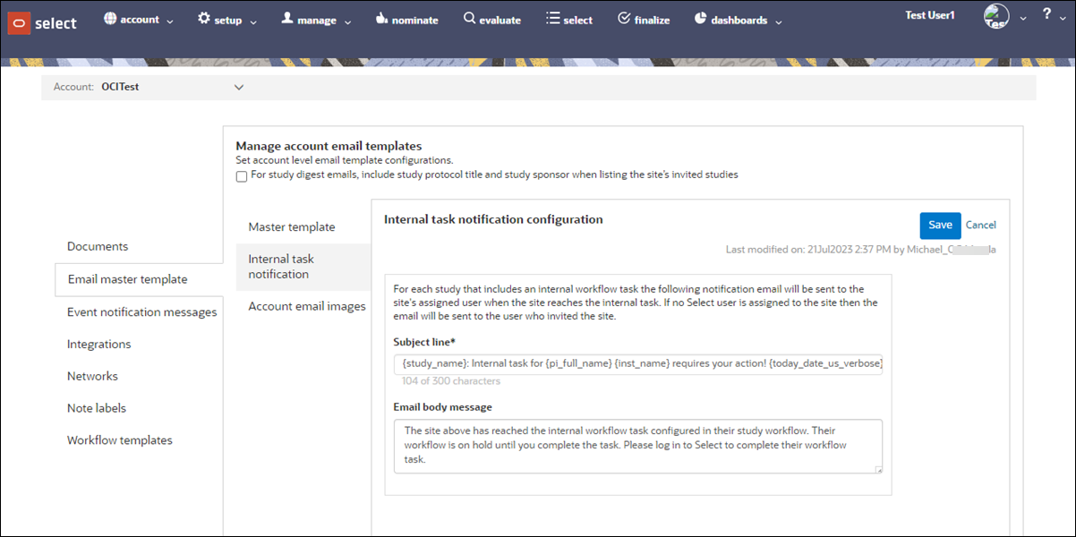Open Note labels in the sidebar

(x=97, y=408)
